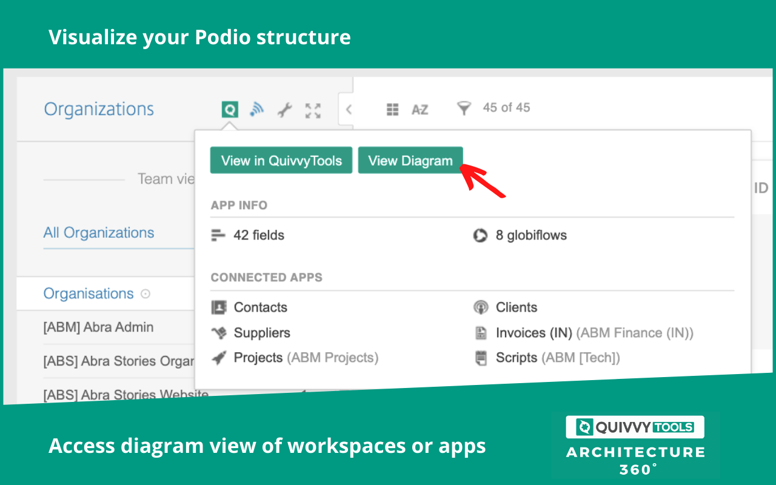Open the Contacts connected app
This screenshot has height=485, width=776.
pos(261,307)
